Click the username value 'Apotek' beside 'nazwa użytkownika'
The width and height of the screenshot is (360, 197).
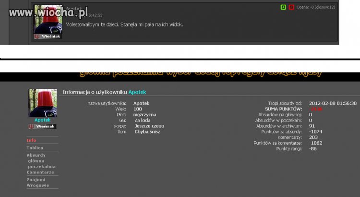(x=141, y=103)
